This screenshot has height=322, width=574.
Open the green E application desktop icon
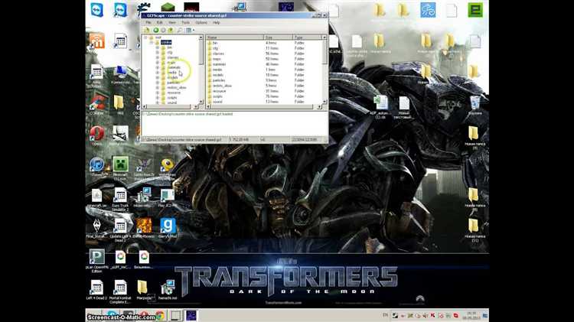[x=475, y=10]
